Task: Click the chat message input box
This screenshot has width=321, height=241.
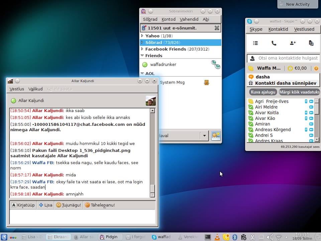Action: point(82,217)
